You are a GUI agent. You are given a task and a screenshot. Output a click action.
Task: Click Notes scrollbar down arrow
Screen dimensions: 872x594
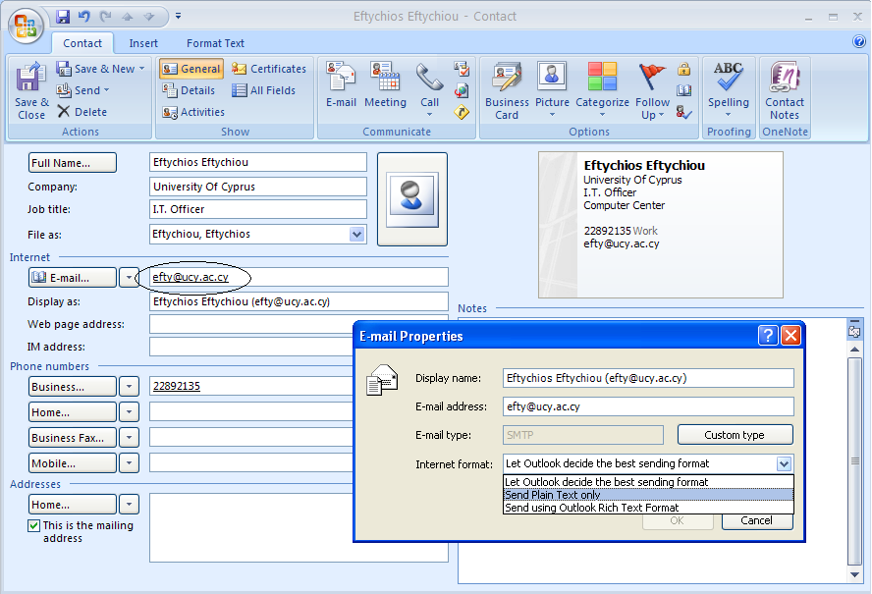click(854, 574)
